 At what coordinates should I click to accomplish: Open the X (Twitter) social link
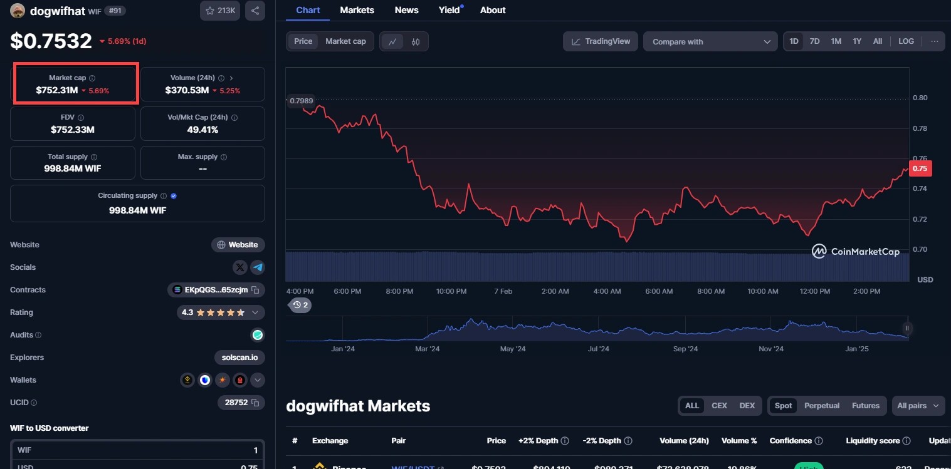coord(240,267)
